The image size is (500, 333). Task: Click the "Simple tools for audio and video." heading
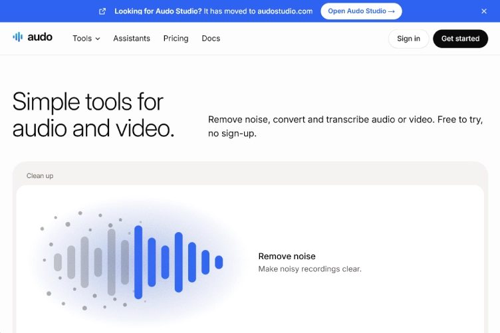94,115
